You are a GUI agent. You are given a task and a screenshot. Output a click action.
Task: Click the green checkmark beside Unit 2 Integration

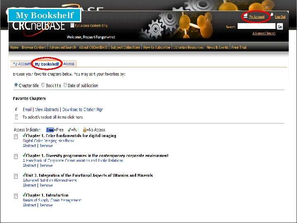[x=24, y=175]
